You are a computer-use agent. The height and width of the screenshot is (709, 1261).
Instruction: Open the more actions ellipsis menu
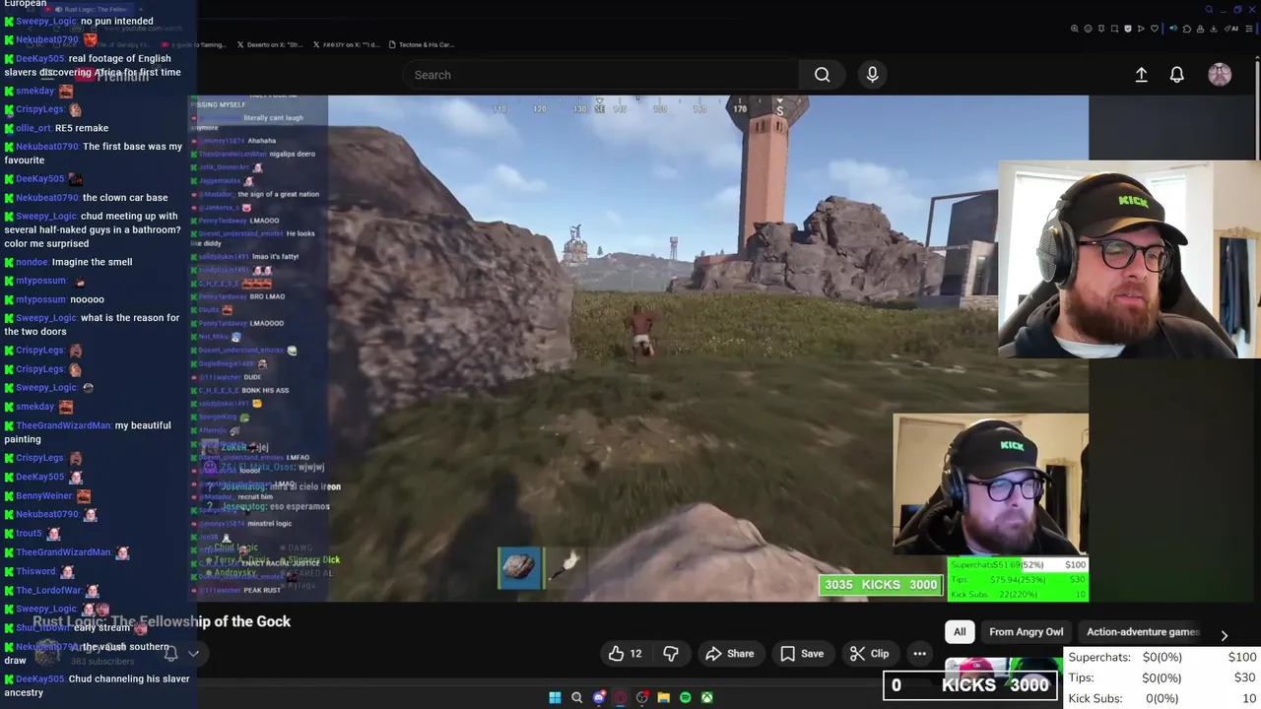pos(919,654)
